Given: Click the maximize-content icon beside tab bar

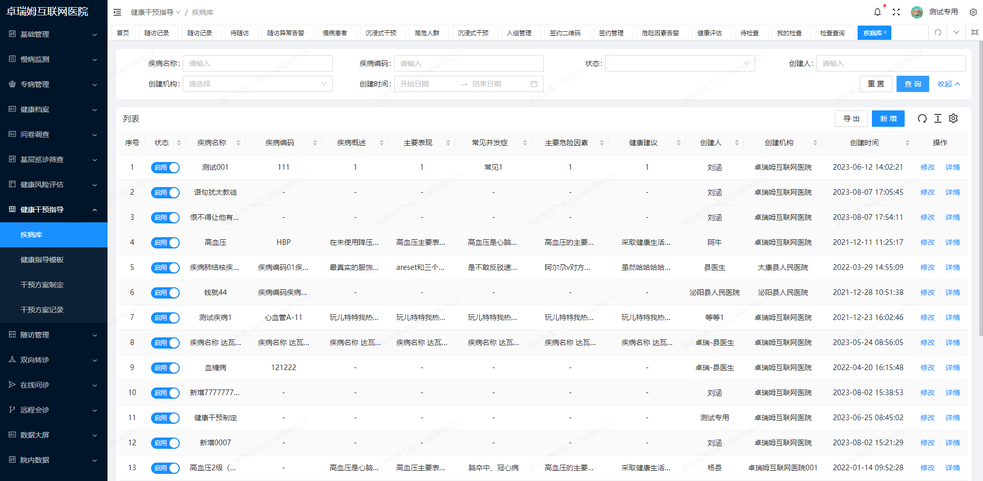Looking at the screenshot, I should coord(975,32).
